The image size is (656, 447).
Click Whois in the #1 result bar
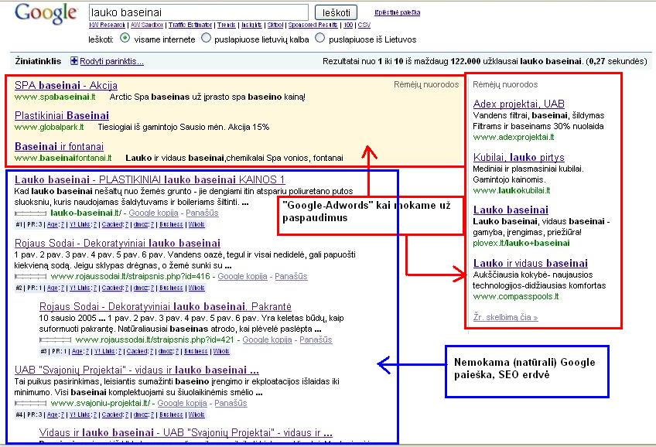click(x=196, y=224)
